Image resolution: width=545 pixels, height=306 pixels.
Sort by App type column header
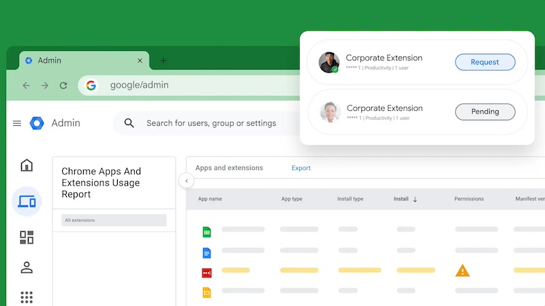click(x=292, y=199)
